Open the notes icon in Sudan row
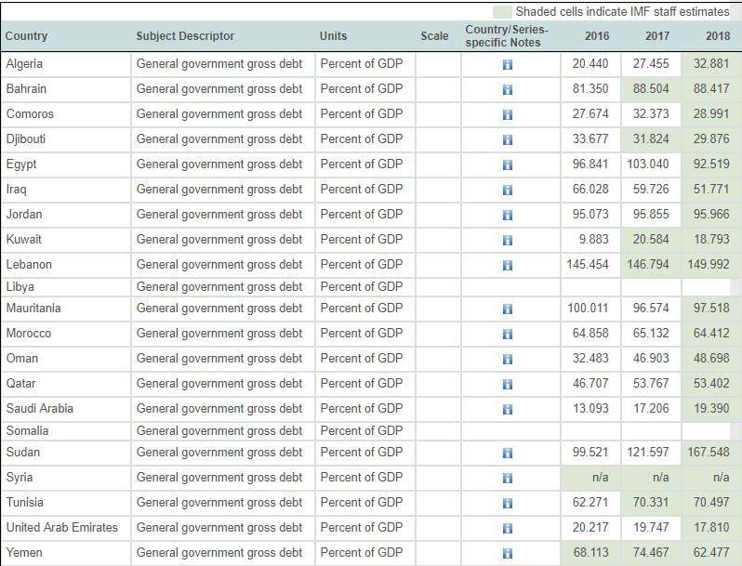Screen dimensions: 742x566 508,454
